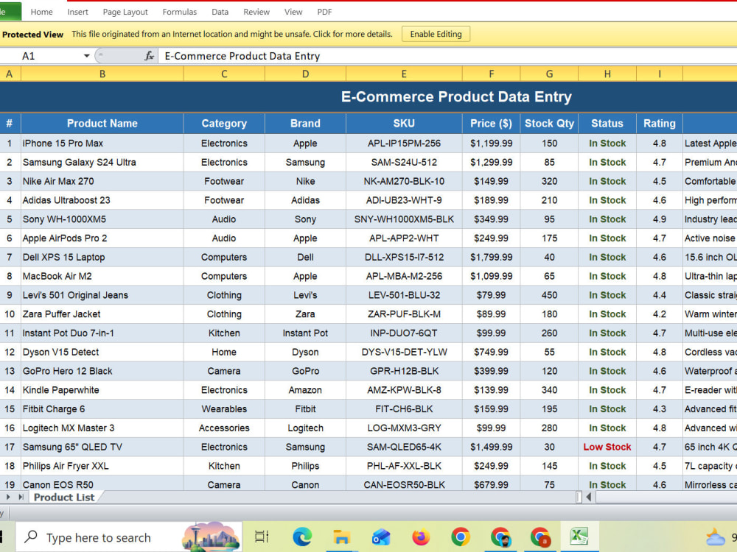Select the Canon EOS R50 cell

coord(102,484)
